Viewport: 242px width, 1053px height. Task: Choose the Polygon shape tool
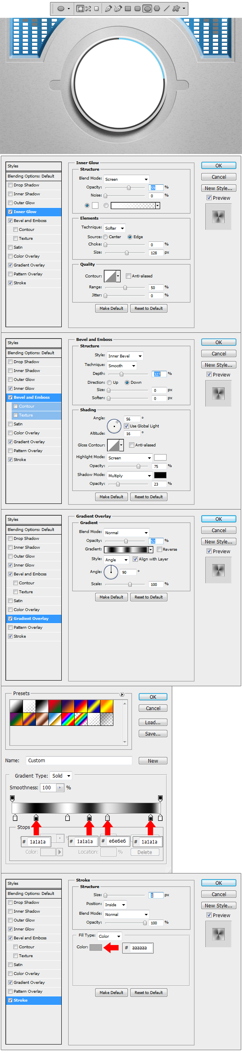coord(157,8)
